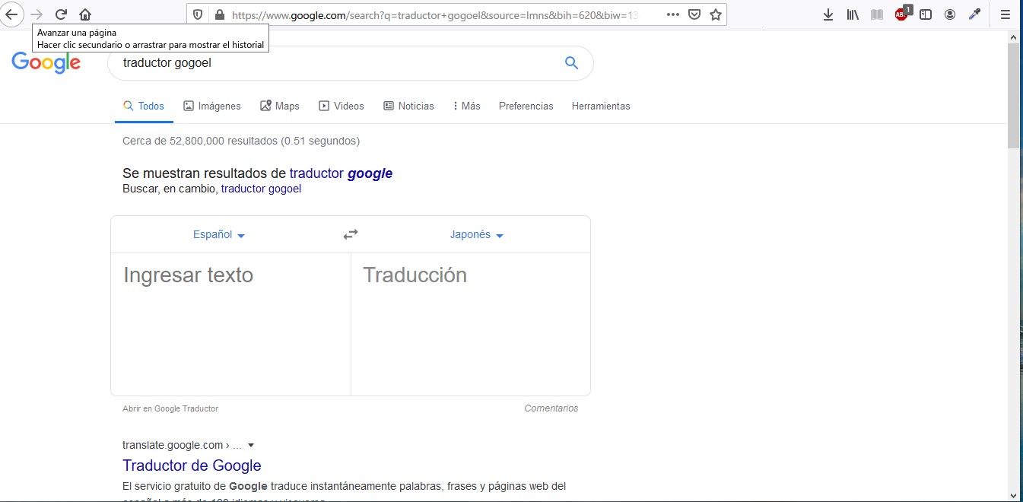This screenshot has width=1023, height=502.
Task: Open the Japonés target language dropdown
Action: [x=477, y=235]
